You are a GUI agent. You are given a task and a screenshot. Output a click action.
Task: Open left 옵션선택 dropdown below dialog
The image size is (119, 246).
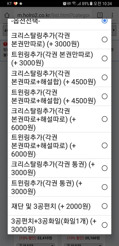[x=36, y=245]
